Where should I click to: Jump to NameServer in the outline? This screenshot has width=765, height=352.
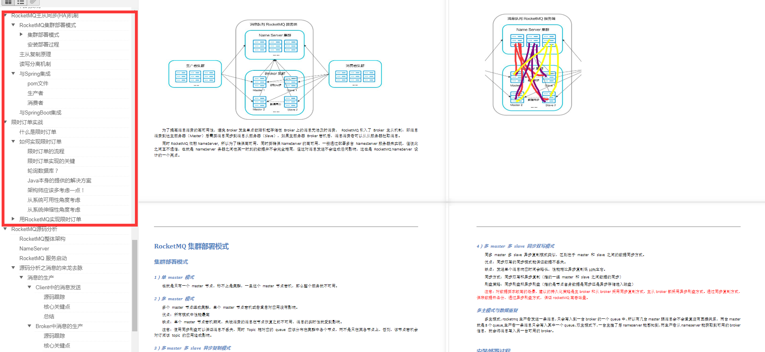pos(34,248)
